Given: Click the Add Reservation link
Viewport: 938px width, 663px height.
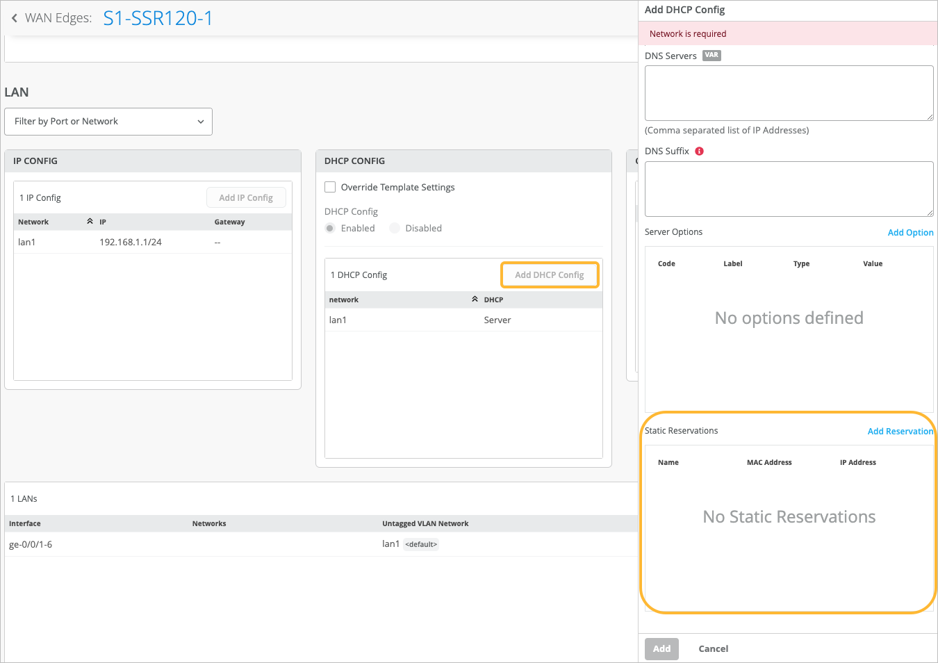Looking at the screenshot, I should [900, 432].
